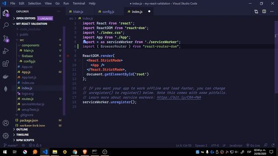Open the Help menu
This screenshot has height=156, width=278.
tap(92, 3)
